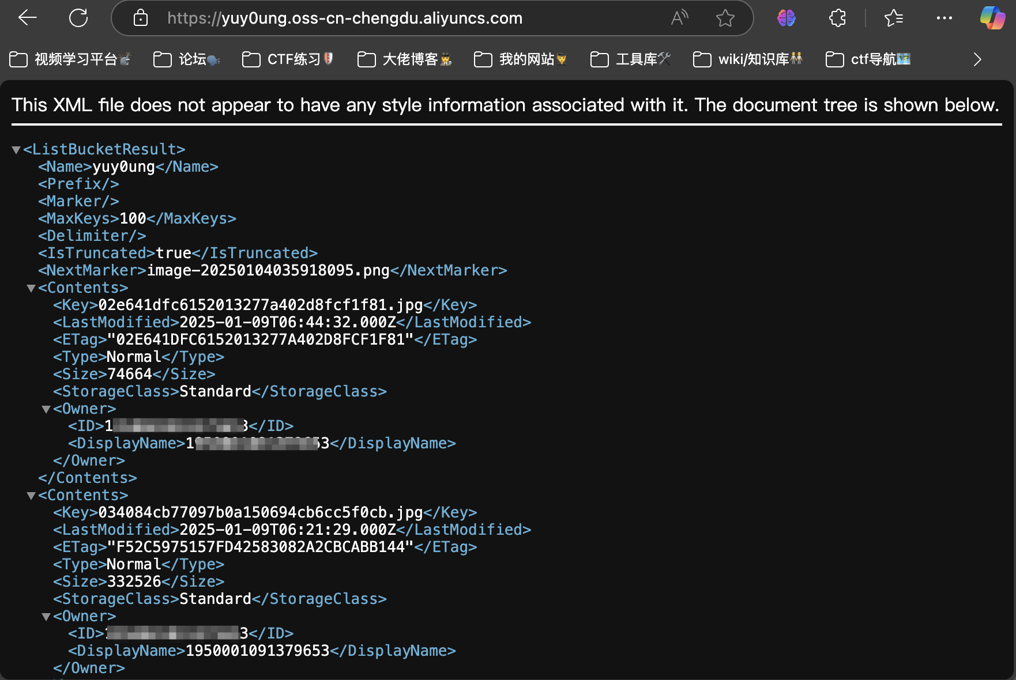Open the CTF练习 bookmarks folder

tap(288, 59)
